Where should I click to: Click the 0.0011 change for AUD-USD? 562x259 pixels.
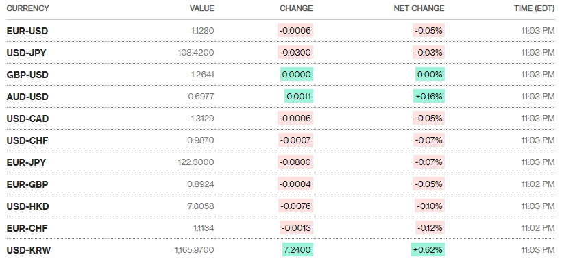299,96
